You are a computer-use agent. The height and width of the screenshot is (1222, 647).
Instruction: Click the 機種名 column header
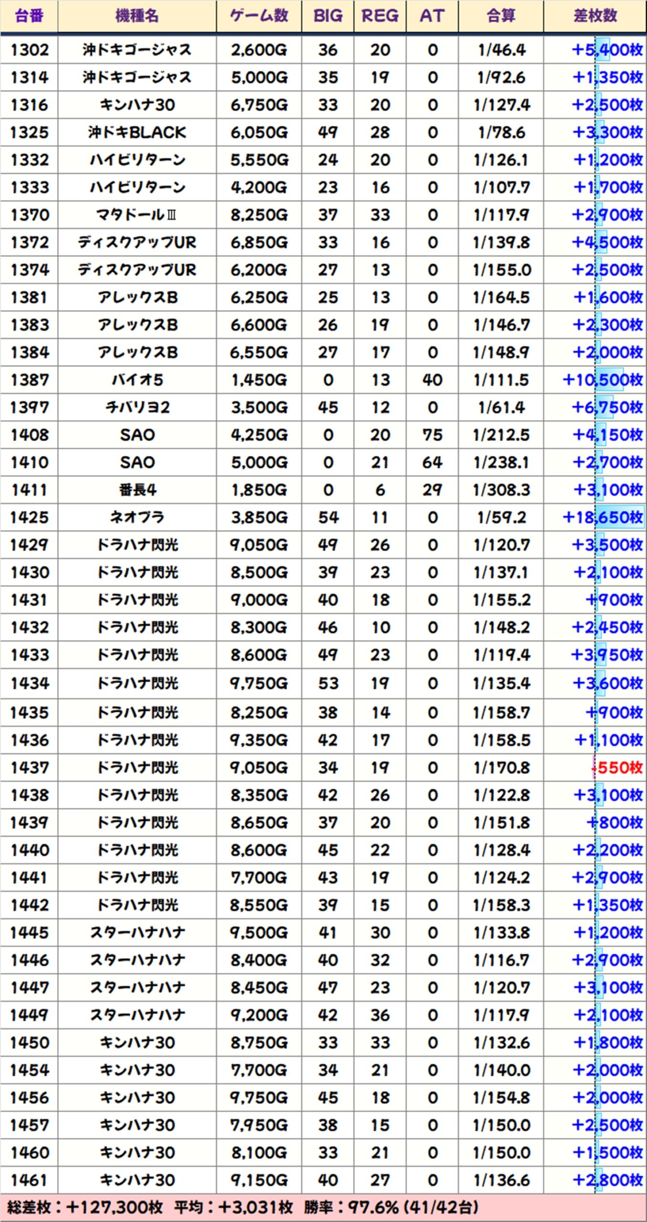(x=137, y=16)
